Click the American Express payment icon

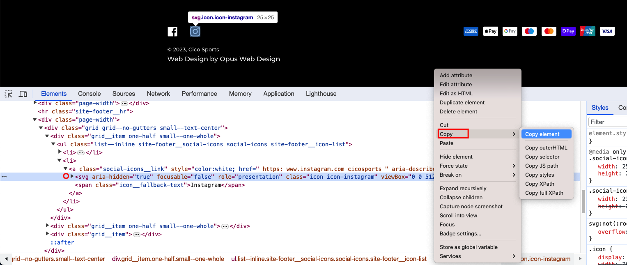(x=471, y=31)
